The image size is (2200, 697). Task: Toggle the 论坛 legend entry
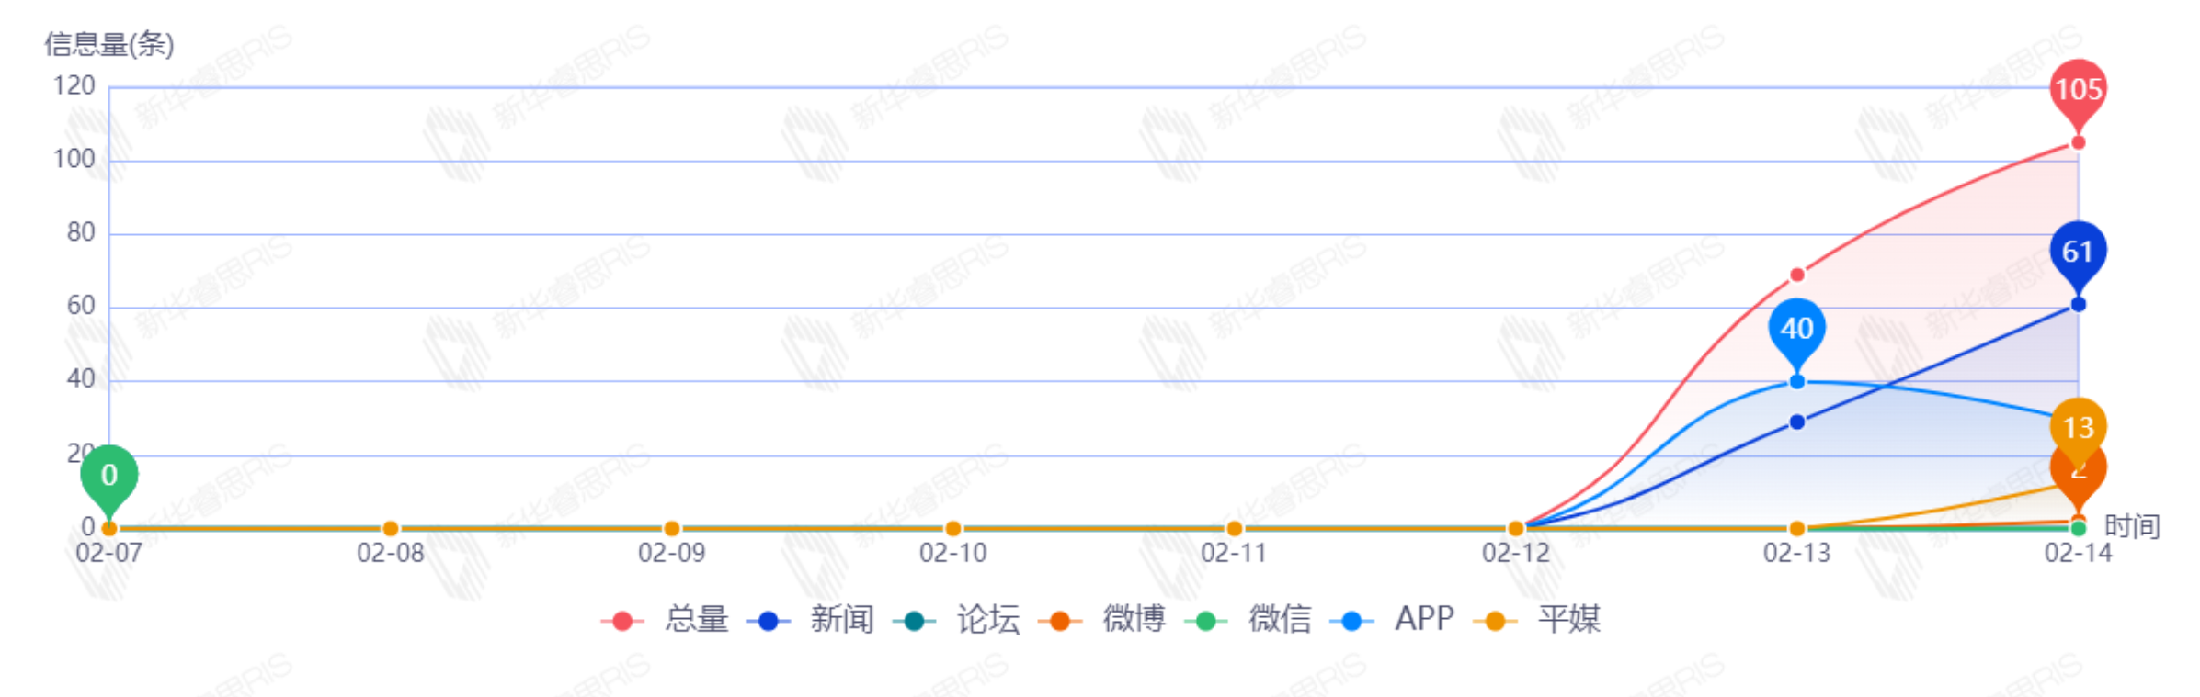pyautogui.click(x=956, y=620)
